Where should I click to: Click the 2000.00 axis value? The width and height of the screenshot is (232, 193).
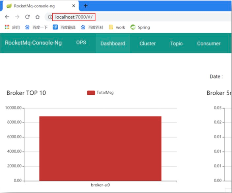(14, 166)
